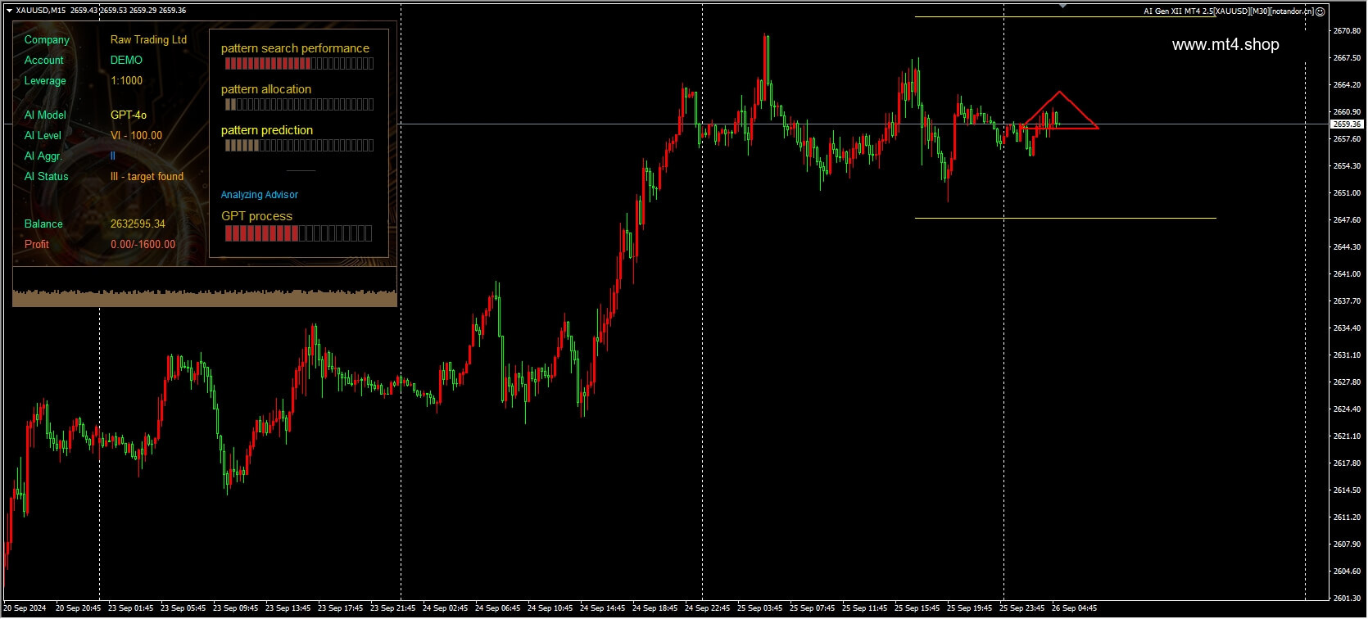Click the AI Gen XII MT4 2.5 advisor label
This screenshot has height=619, width=1368.
tap(1228, 11)
